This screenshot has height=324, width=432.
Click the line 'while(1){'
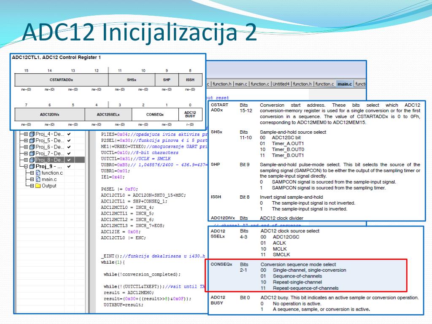pyautogui.click(x=113, y=262)
